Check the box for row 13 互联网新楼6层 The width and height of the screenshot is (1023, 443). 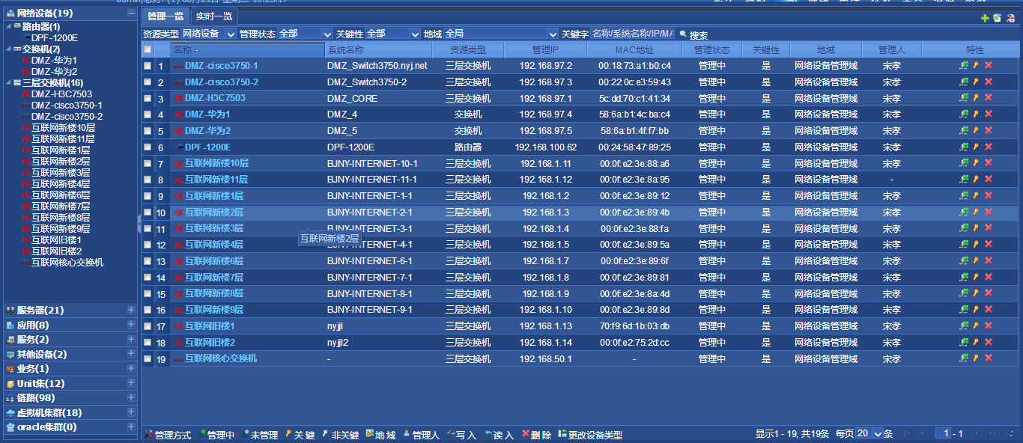coord(148,261)
